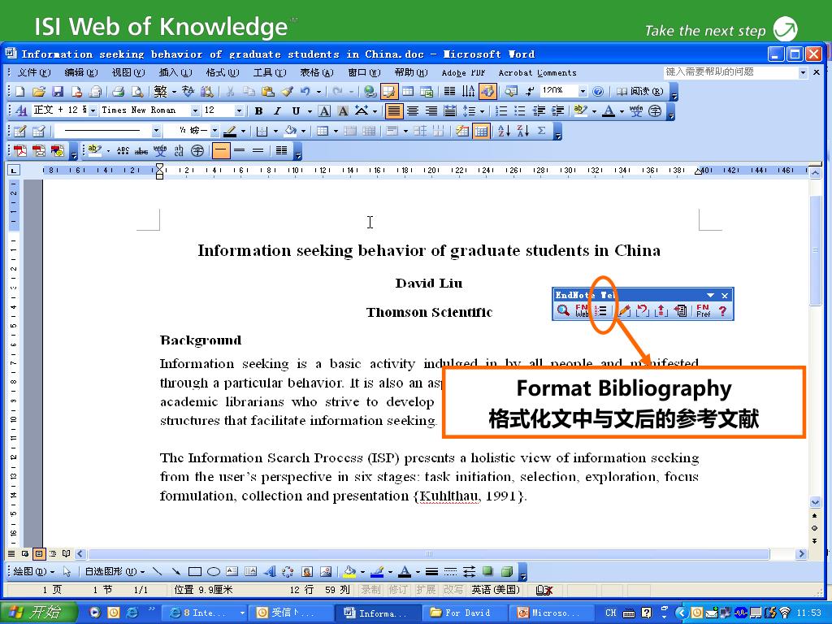Select the Rectangle shape in the drawing toolbar

(195, 571)
